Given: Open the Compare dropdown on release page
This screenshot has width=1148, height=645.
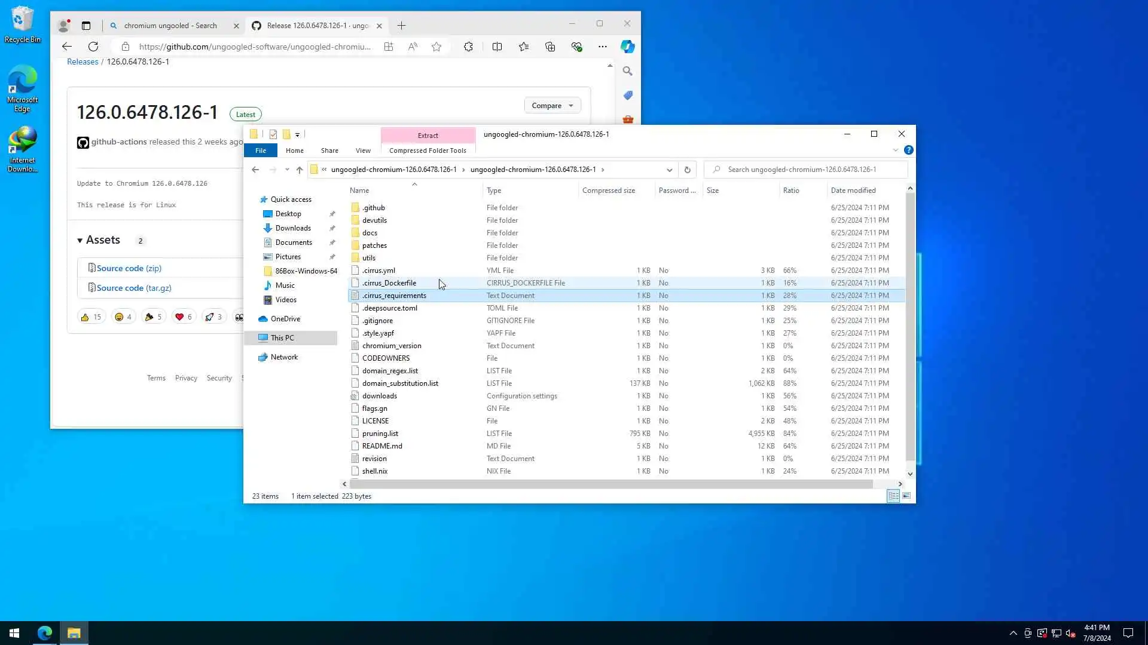Looking at the screenshot, I should click(552, 106).
